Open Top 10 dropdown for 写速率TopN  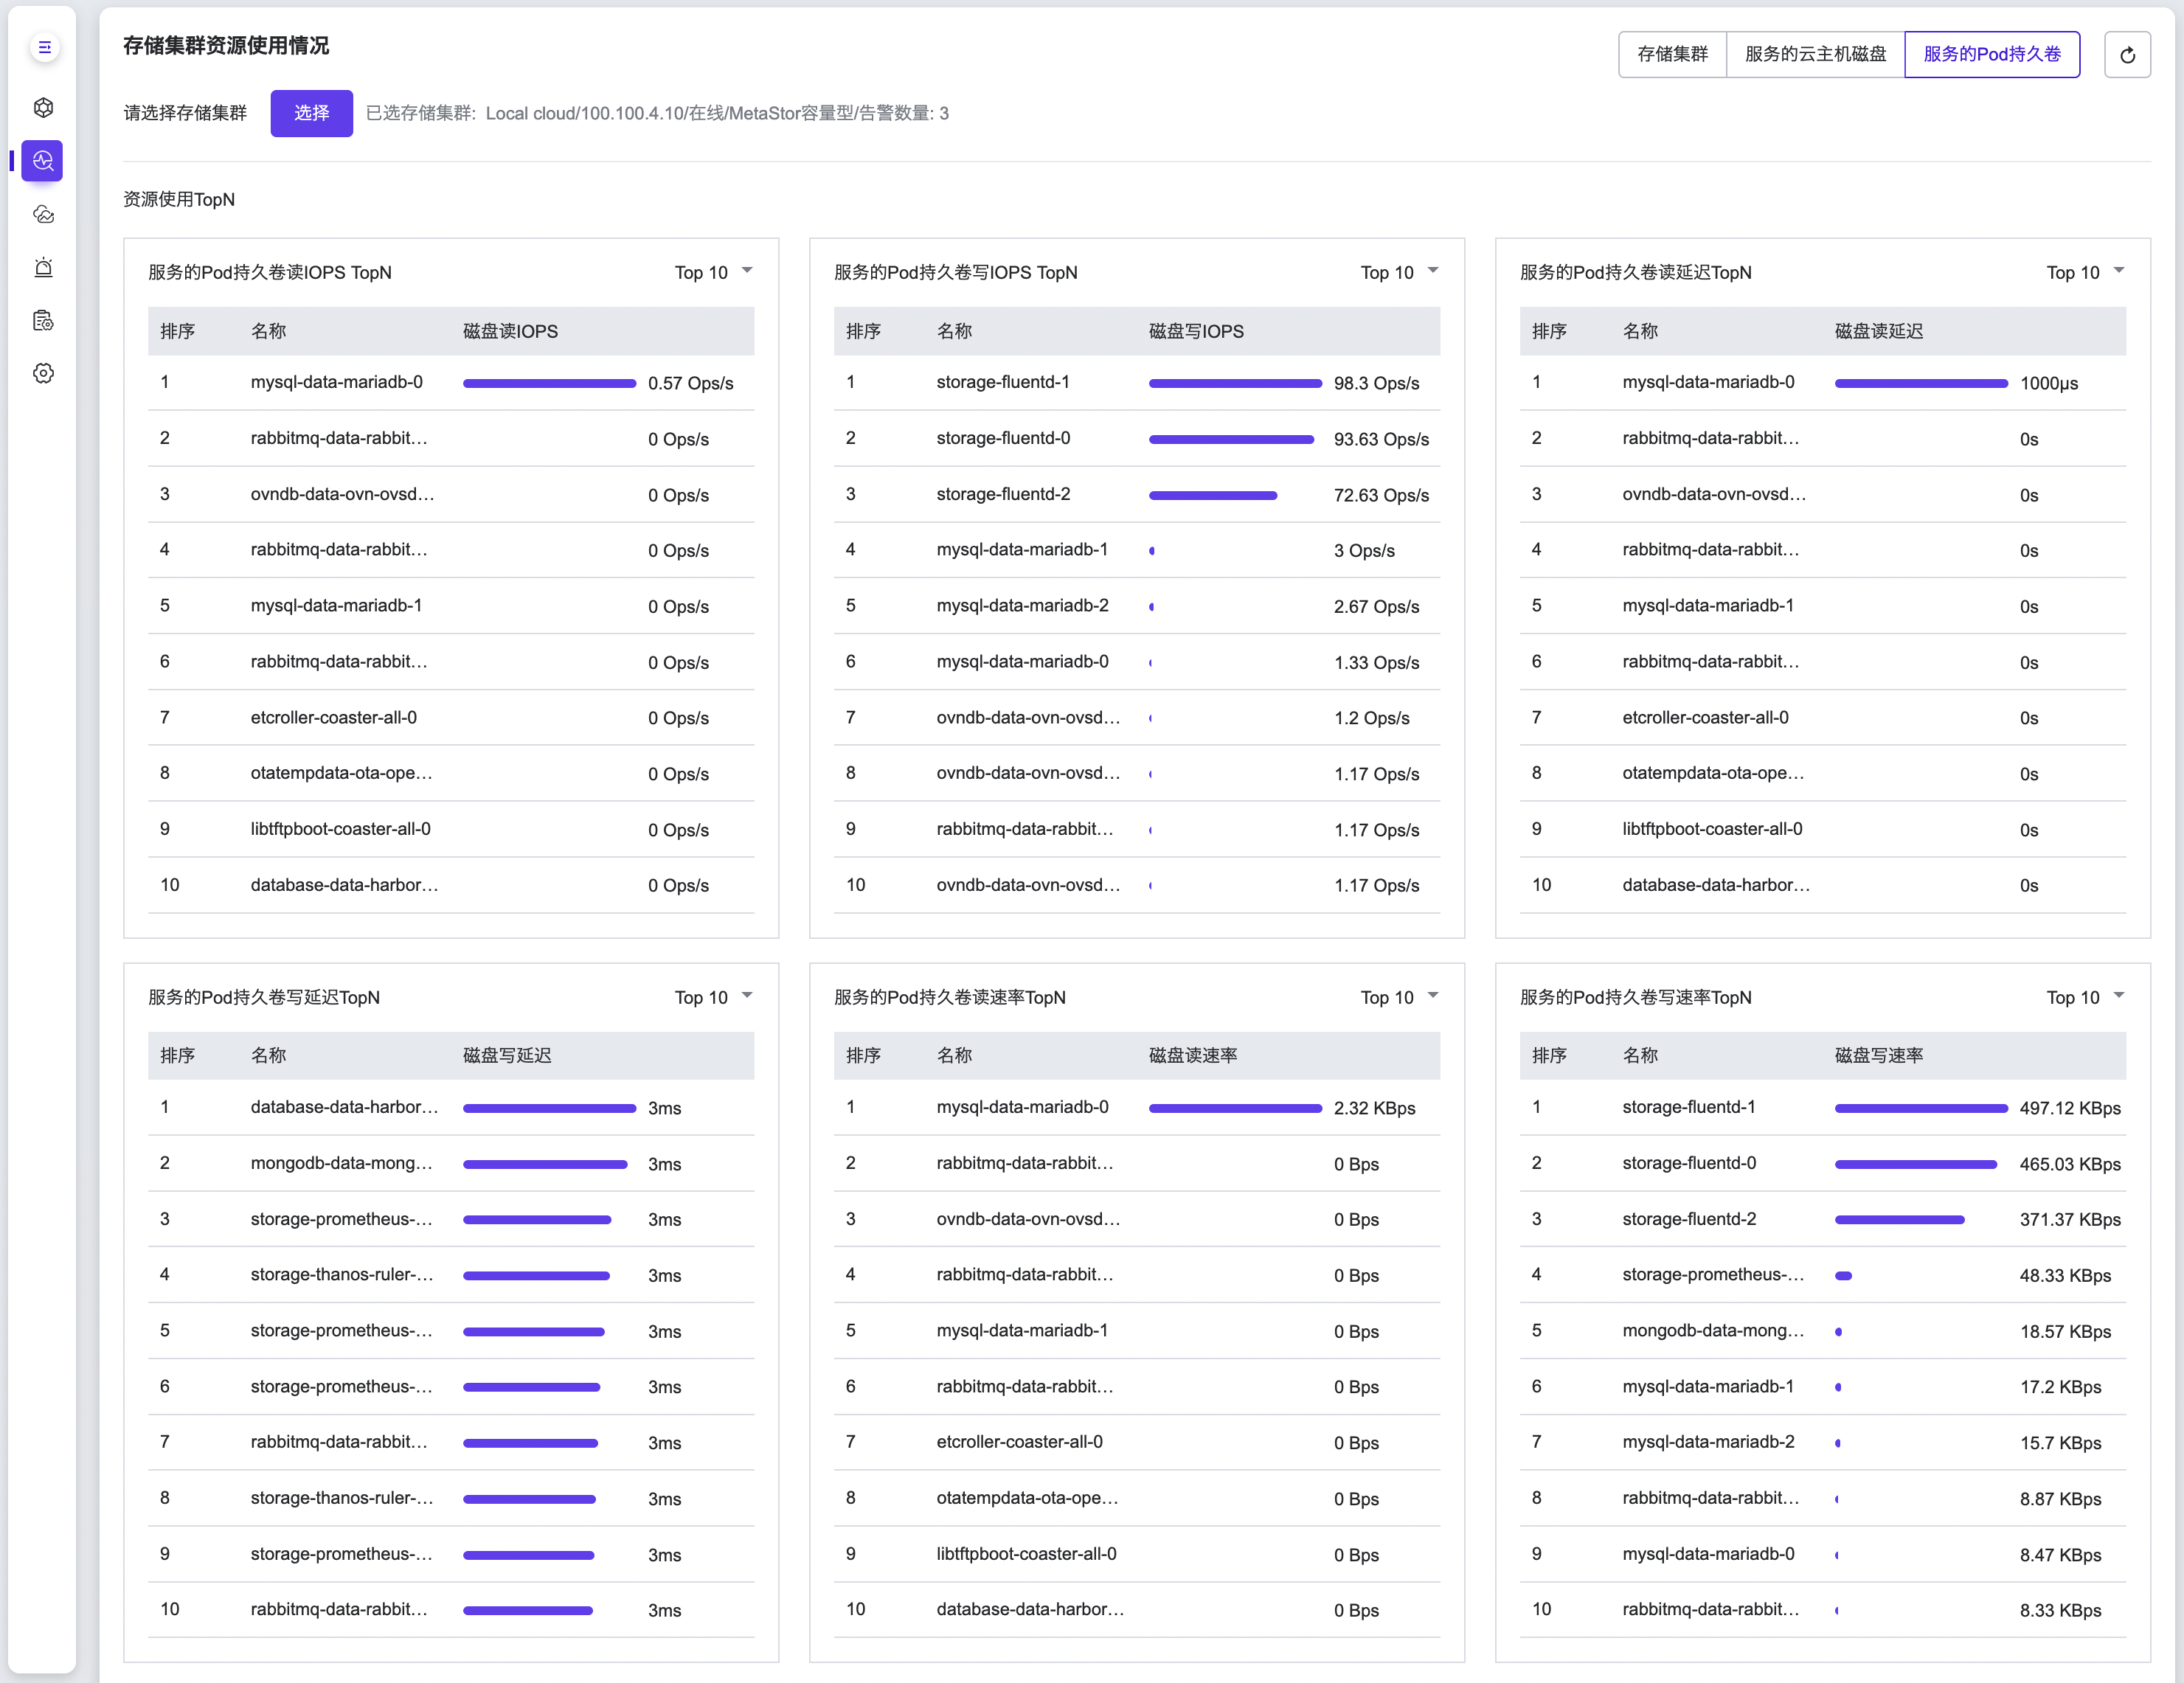coord(2086,997)
